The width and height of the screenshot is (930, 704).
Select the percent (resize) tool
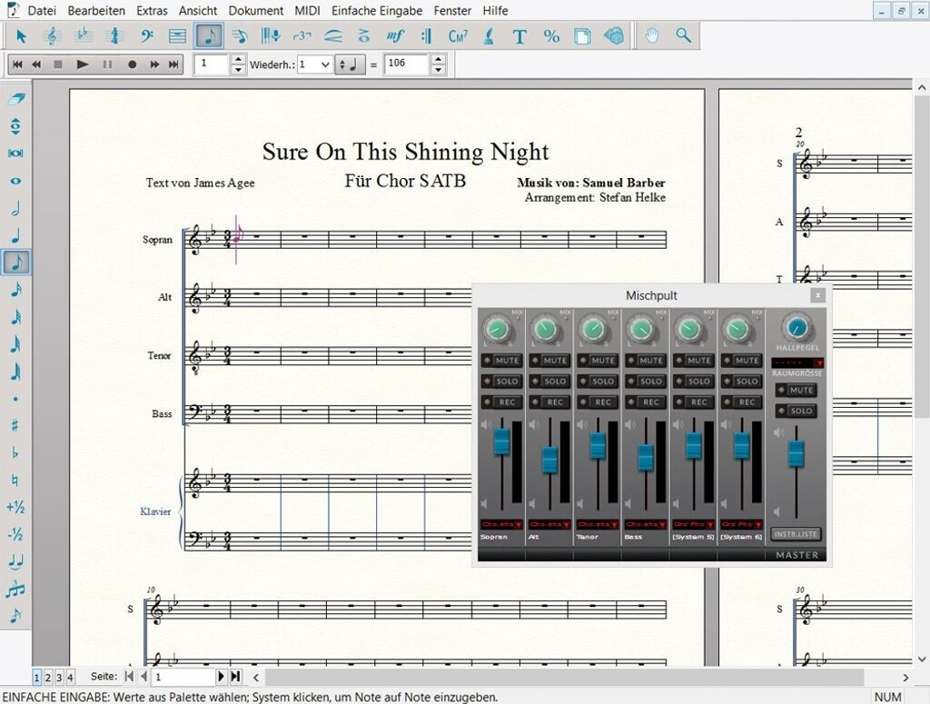point(551,36)
